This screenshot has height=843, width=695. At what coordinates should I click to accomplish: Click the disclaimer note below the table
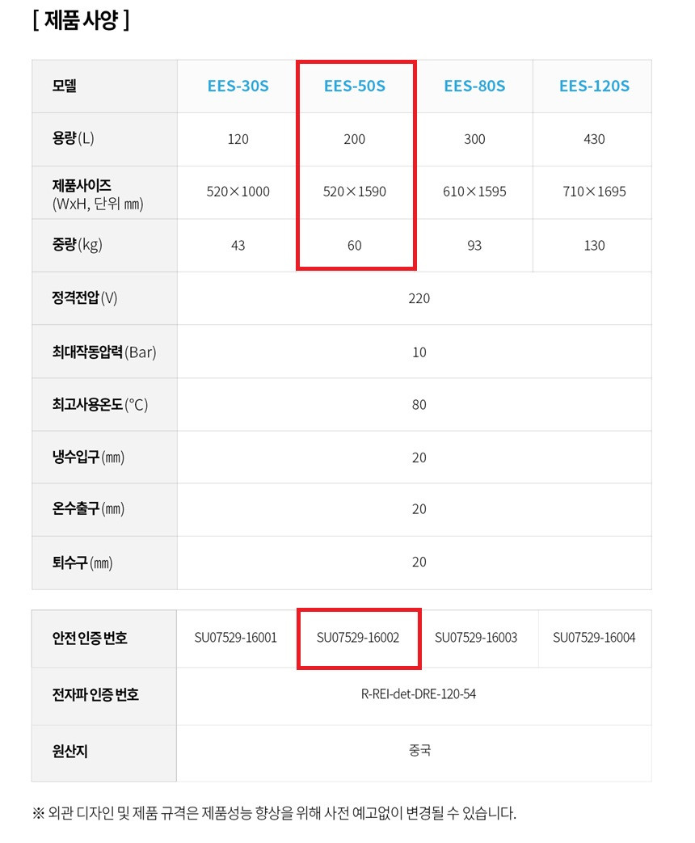coord(274,813)
